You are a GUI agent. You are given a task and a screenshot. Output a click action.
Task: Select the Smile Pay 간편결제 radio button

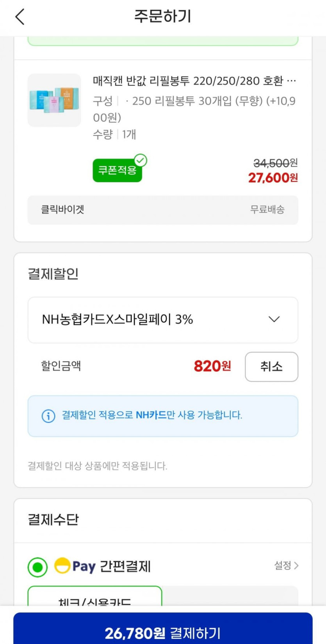pos(37,567)
